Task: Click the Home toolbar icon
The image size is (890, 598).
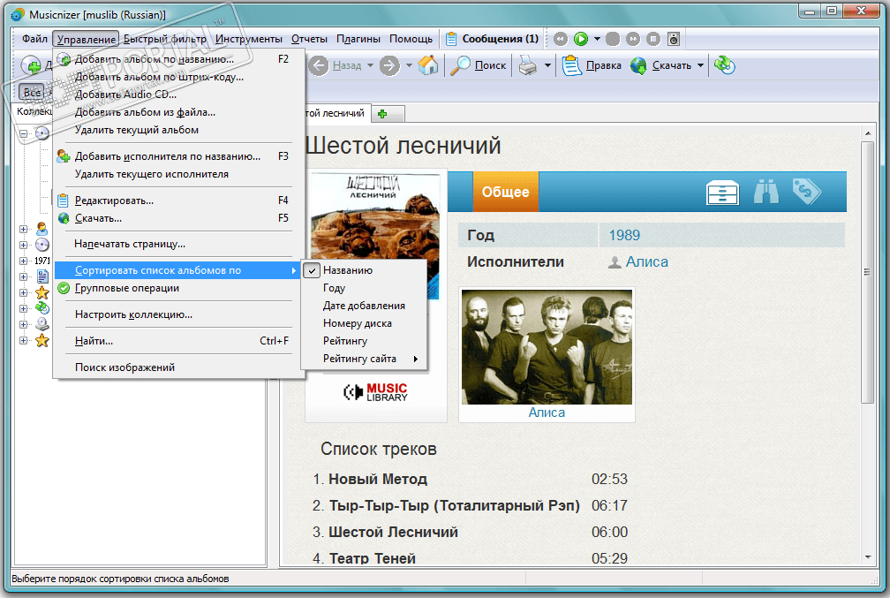Action: [x=428, y=65]
